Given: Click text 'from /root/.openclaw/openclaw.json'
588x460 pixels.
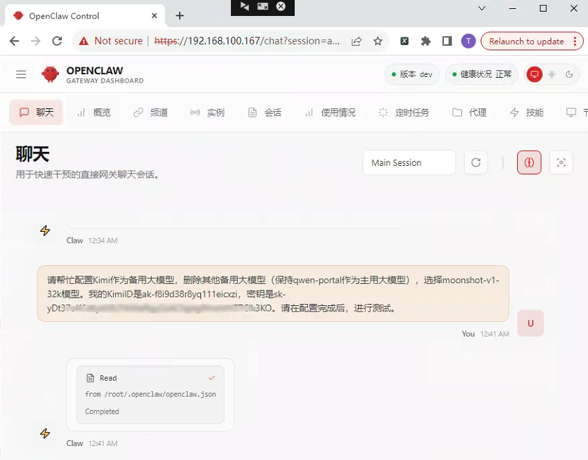Looking at the screenshot, I should coord(150,394).
